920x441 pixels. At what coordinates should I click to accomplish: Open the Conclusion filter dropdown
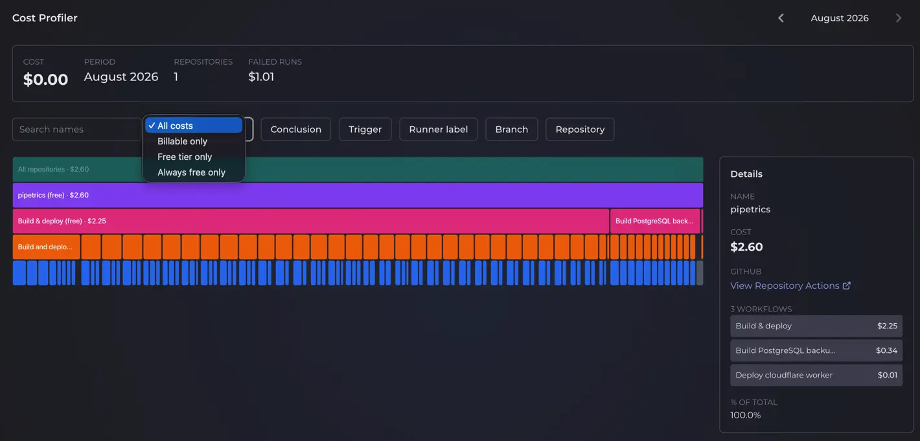(x=296, y=130)
